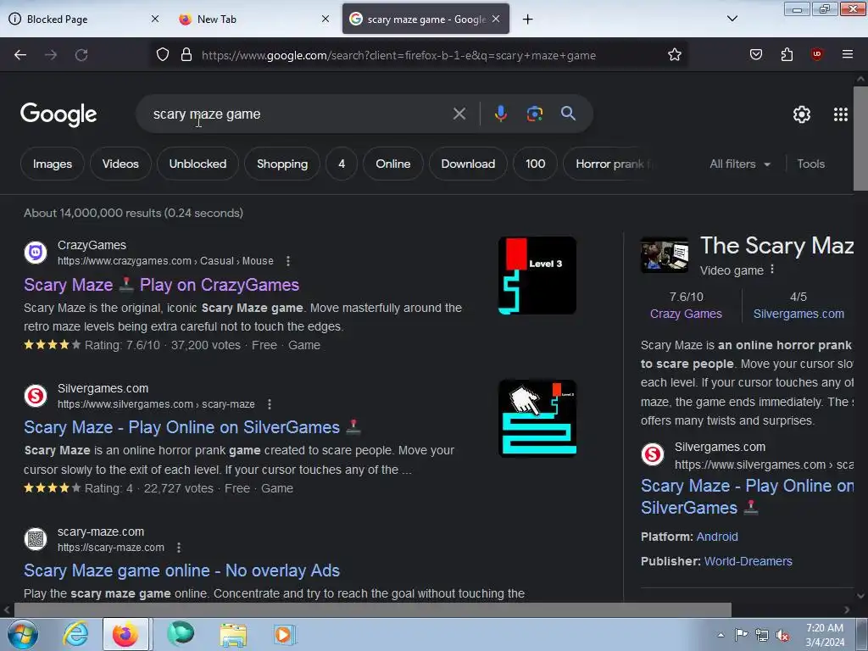Filter results by Images
The image size is (868, 651).
tap(53, 164)
